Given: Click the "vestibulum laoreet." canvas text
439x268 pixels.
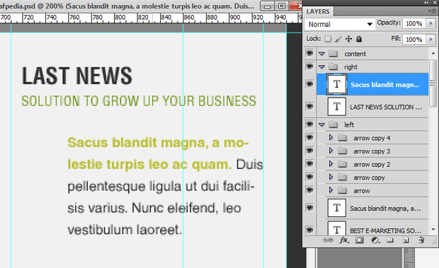Looking at the screenshot, I should (125, 230).
